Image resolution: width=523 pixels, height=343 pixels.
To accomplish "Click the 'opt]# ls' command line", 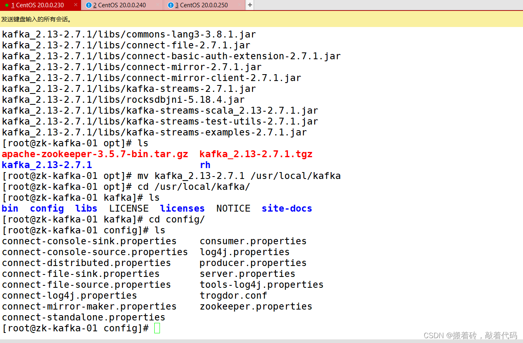I will coord(75,143).
